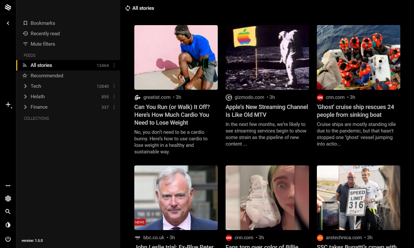Open the options menu for Tech feed
The image size is (414, 248).
[114, 86]
